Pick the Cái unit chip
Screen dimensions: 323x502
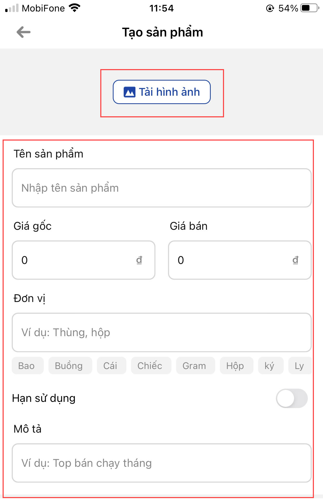coord(110,366)
